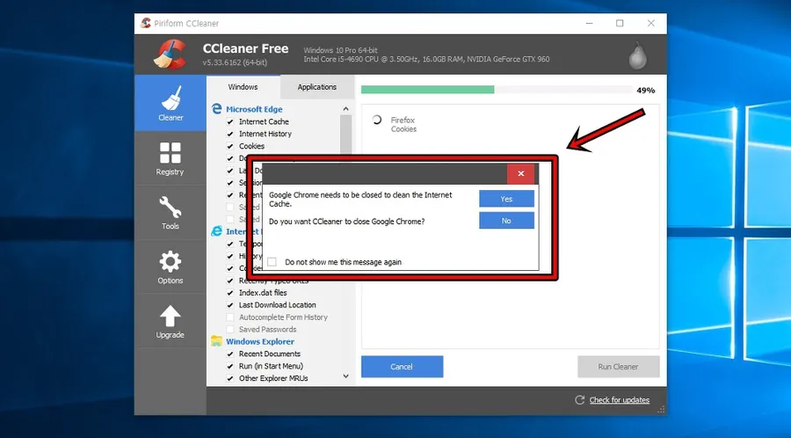Click the green cleaning progress bar
Screen dimensions: 791x438
click(428, 90)
